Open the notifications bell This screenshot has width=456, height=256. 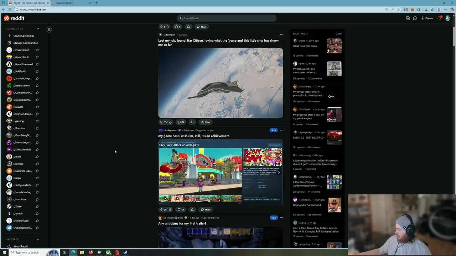439,18
